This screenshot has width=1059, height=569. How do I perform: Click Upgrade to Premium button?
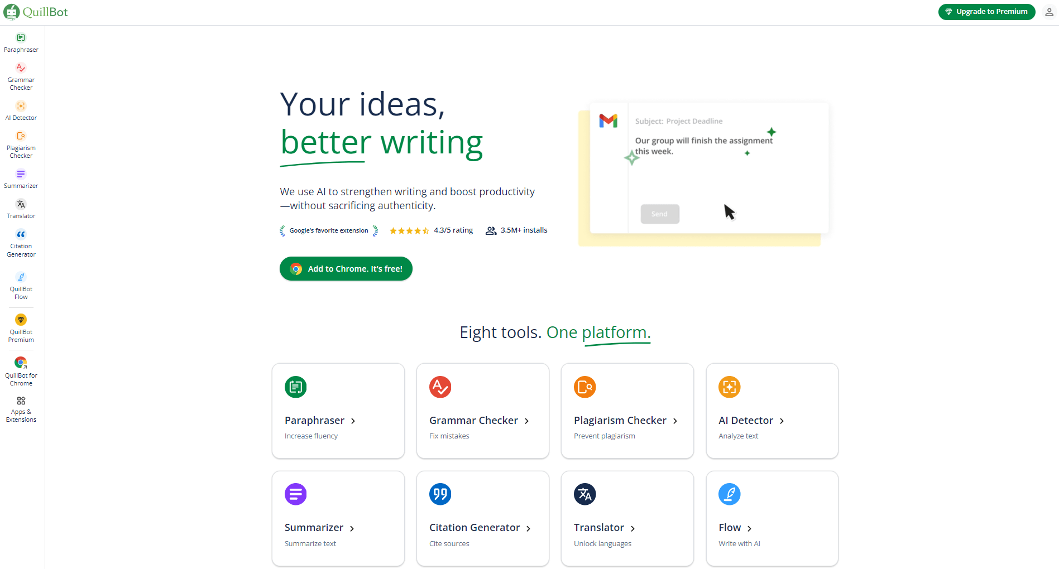point(986,12)
